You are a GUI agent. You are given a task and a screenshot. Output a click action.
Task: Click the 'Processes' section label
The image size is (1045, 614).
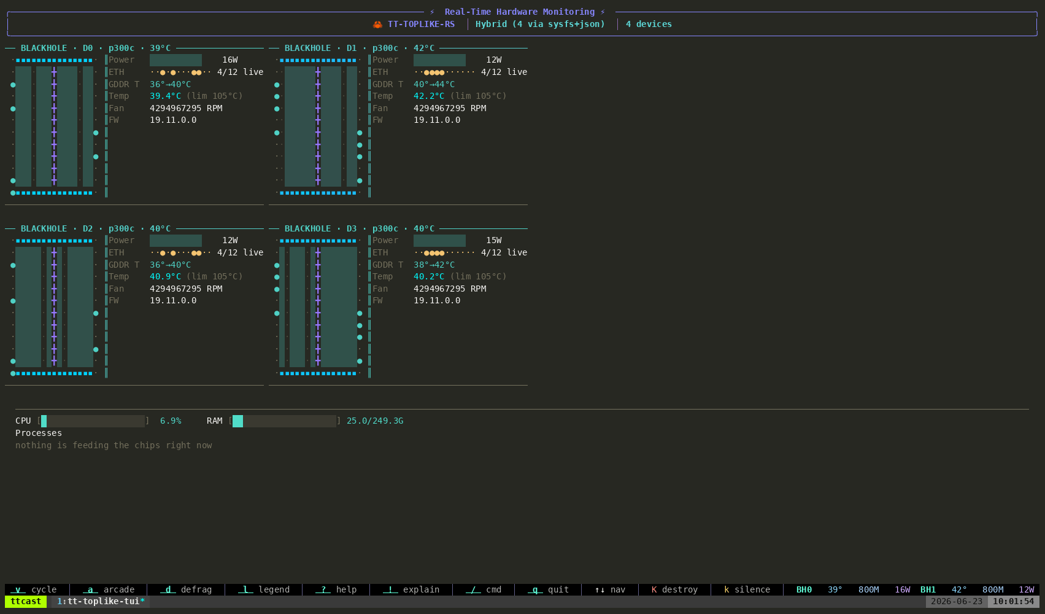[39, 433]
